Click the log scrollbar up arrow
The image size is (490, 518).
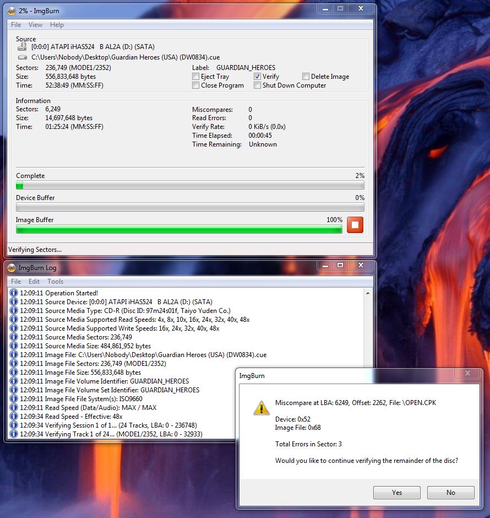pyautogui.click(x=368, y=293)
